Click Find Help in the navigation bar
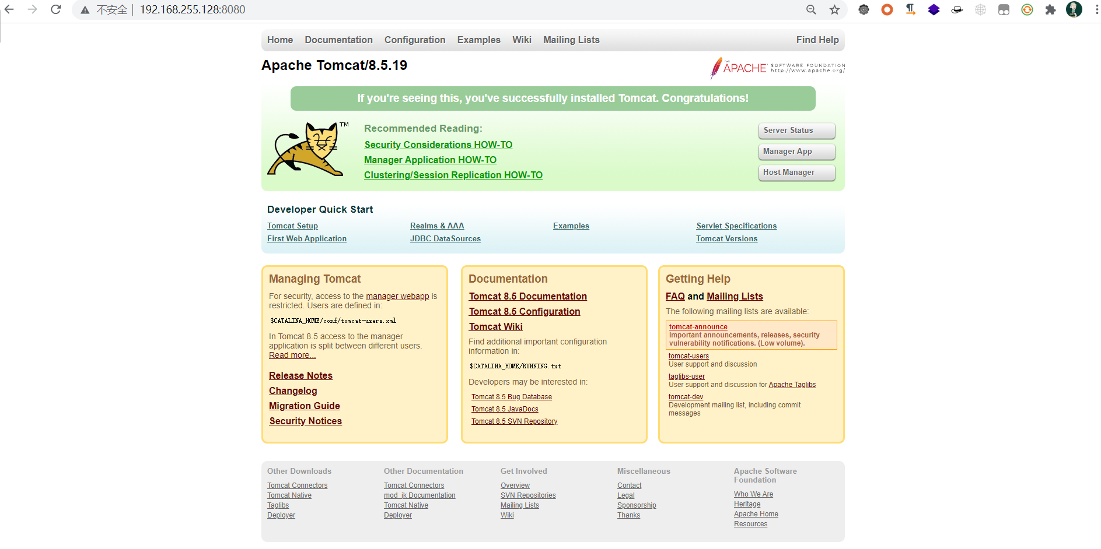 817,40
